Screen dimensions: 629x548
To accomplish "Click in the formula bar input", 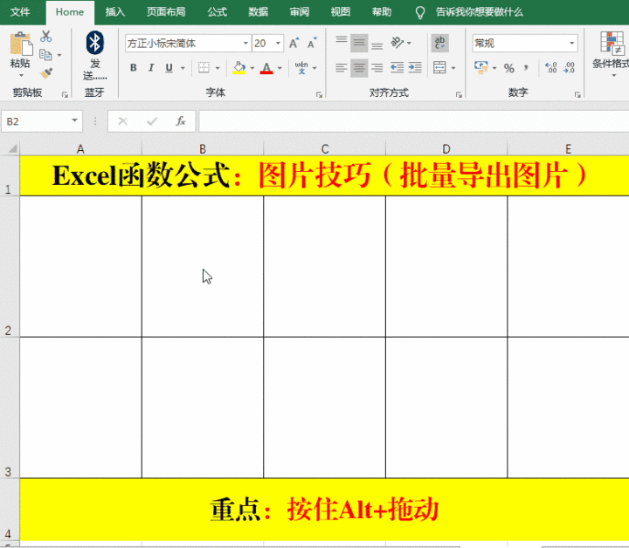I will (413, 121).
